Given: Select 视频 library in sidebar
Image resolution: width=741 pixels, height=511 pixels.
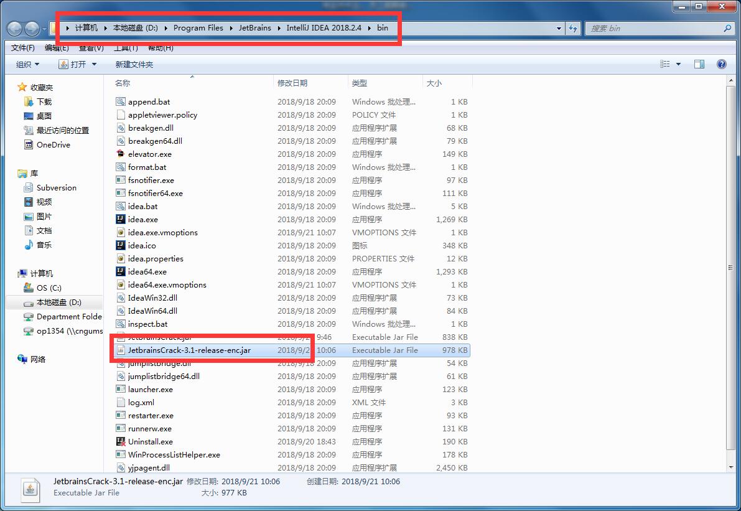Looking at the screenshot, I should tap(44, 202).
